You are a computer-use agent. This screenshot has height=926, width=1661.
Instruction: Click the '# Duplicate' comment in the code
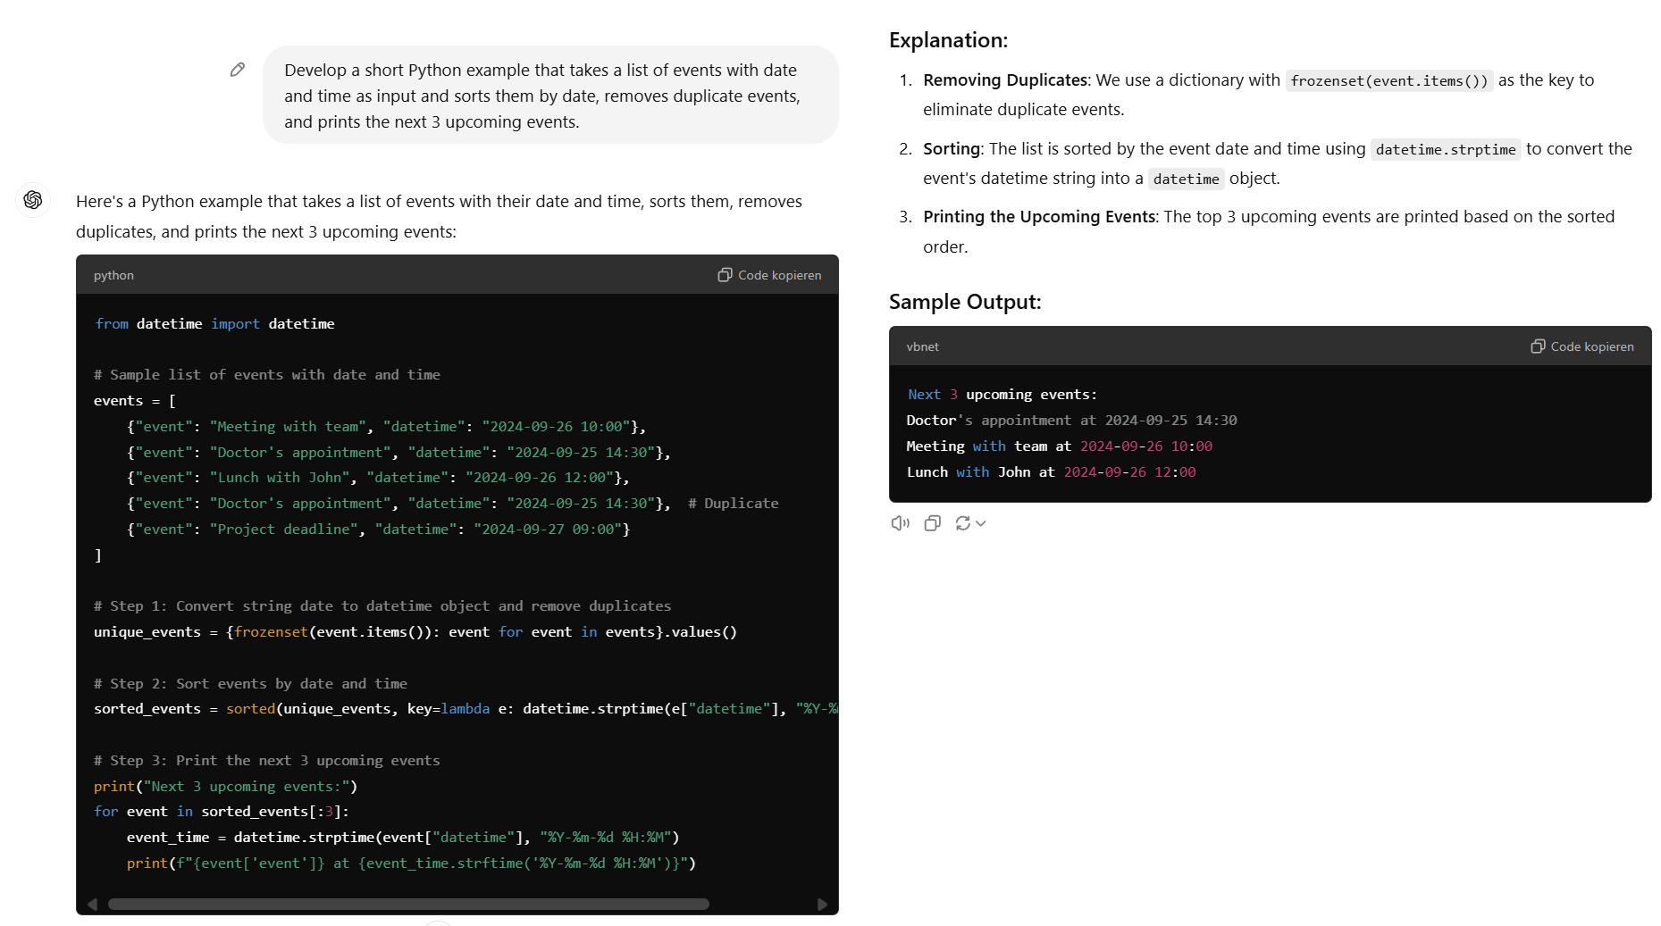[733, 504]
